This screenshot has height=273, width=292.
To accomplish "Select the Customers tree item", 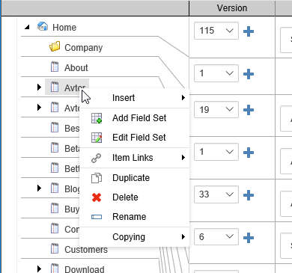I will [86, 249].
